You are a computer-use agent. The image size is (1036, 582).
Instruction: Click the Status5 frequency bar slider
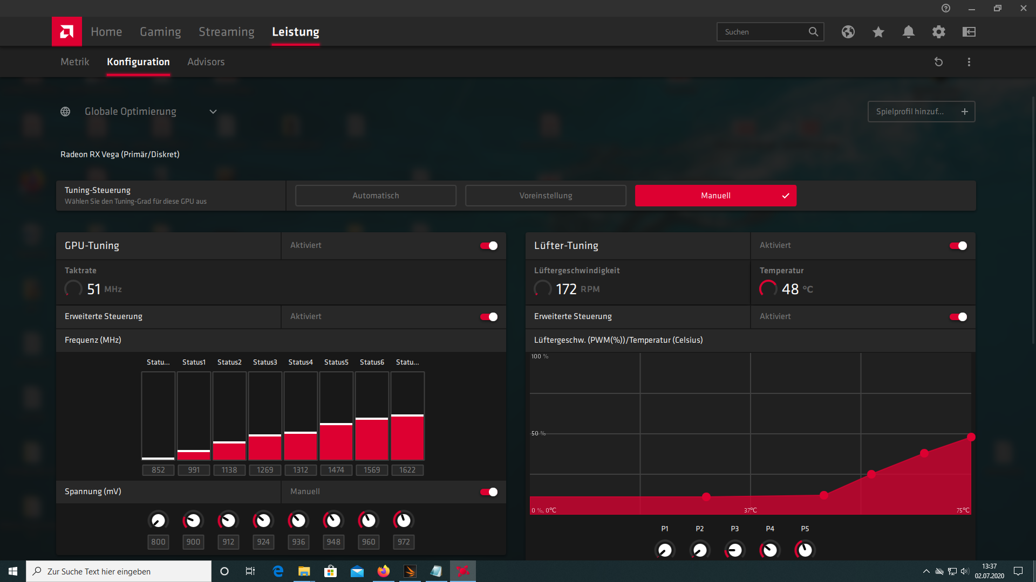tap(336, 424)
